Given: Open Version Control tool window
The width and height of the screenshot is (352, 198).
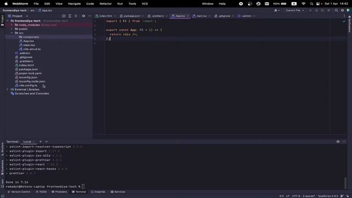Looking at the screenshot, I should 19,192.
